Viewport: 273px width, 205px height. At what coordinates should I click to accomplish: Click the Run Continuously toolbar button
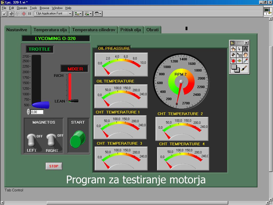(x=17, y=14)
